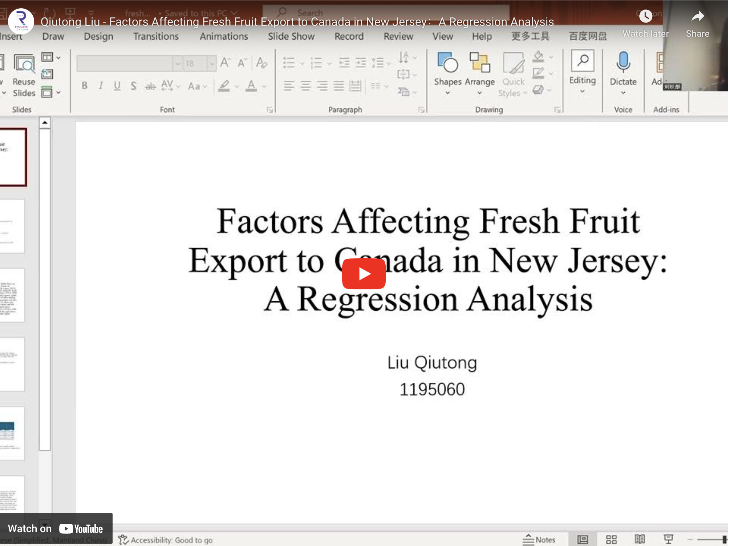Viewport: 730px width, 546px height.
Task: Click the Numbering list icon
Action: click(x=316, y=63)
